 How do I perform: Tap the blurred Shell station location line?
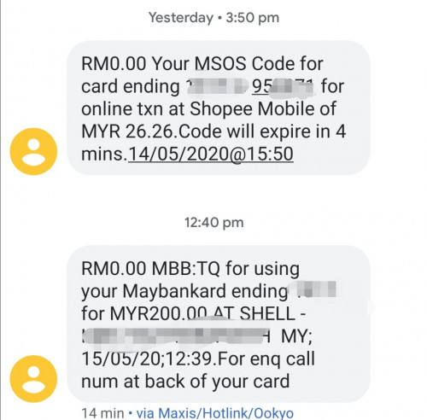pyautogui.click(x=178, y=336)
